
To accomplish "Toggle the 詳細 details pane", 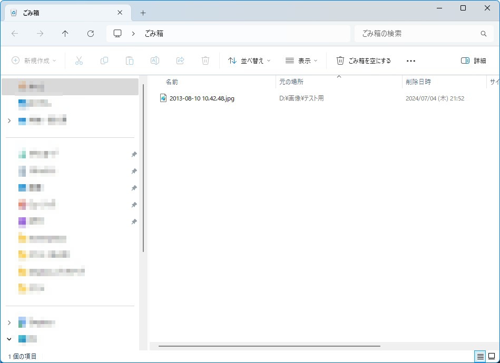I will (x=473, y=60).
